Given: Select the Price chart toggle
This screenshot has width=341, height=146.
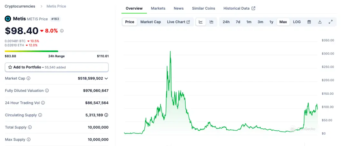Looking at the screenshot, I should tap(130, 22).
